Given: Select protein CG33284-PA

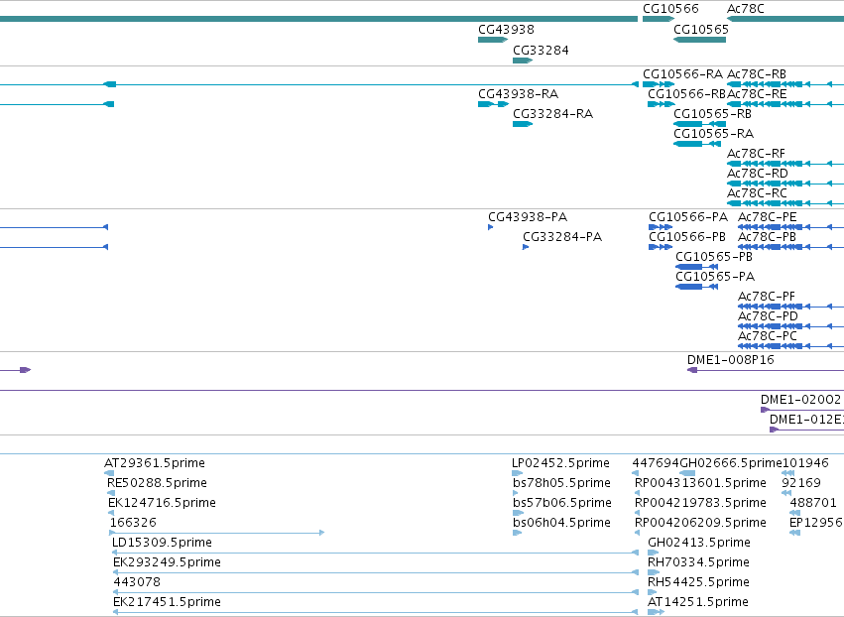Looking at the screenshot, I should point(562,237).
